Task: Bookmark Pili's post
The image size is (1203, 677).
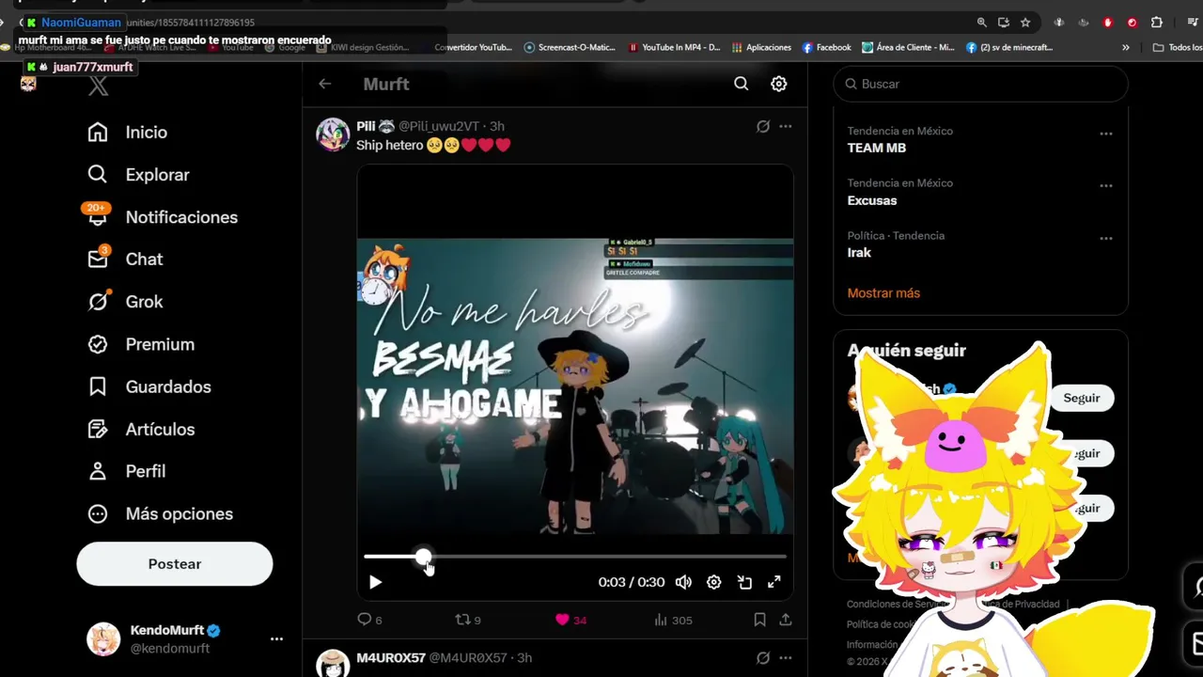Action: 759,620
